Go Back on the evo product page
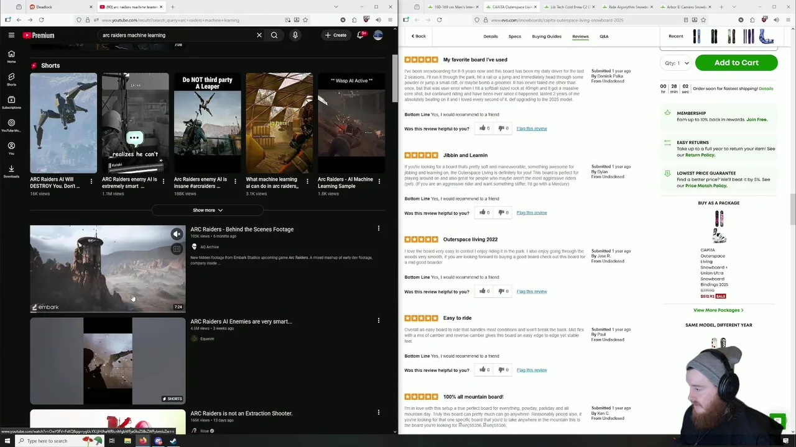796x447 pixels. (419, 36)
